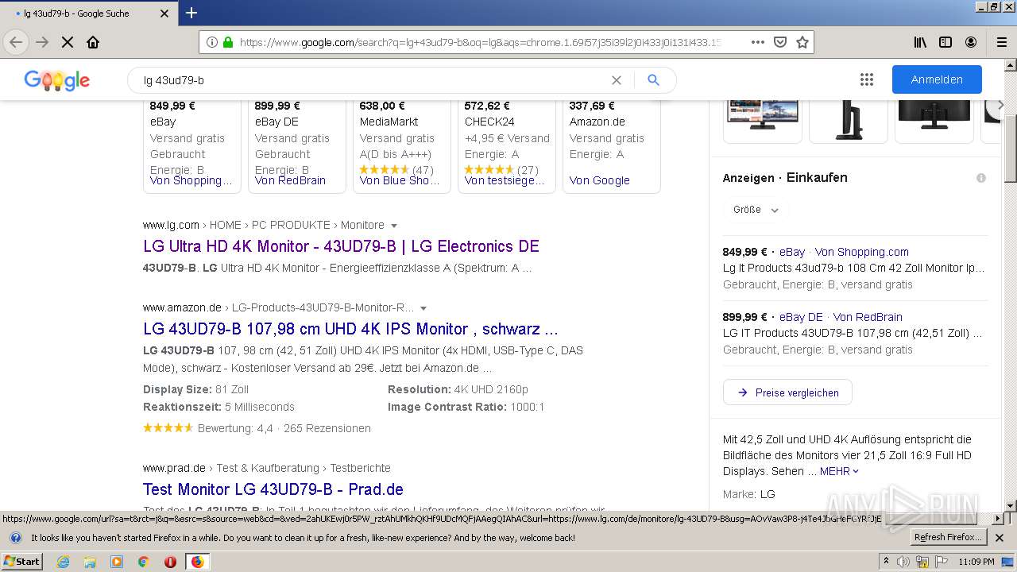1017x572 pixels.
Task: Click the Pocket save icon
Action: 780,42
